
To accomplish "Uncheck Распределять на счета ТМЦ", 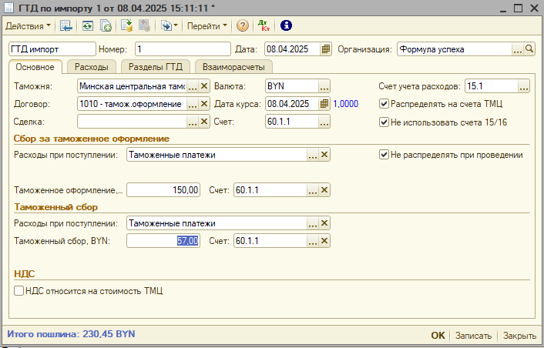I will point(384,104).
